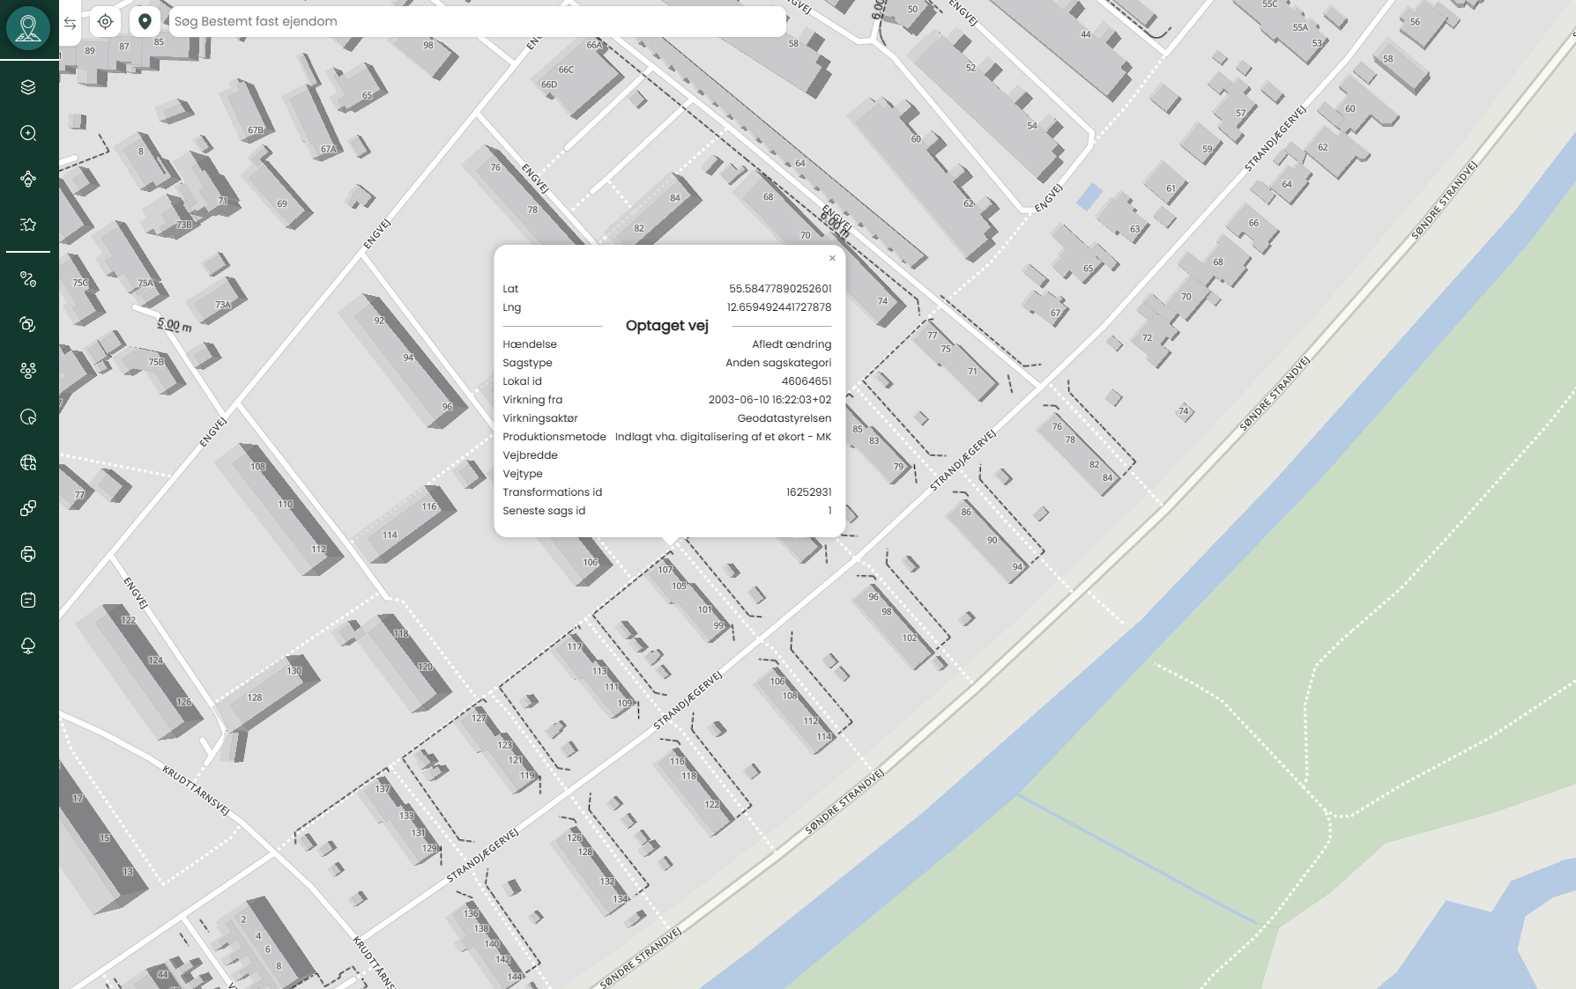Click the tree icon in sidebar

28,646
